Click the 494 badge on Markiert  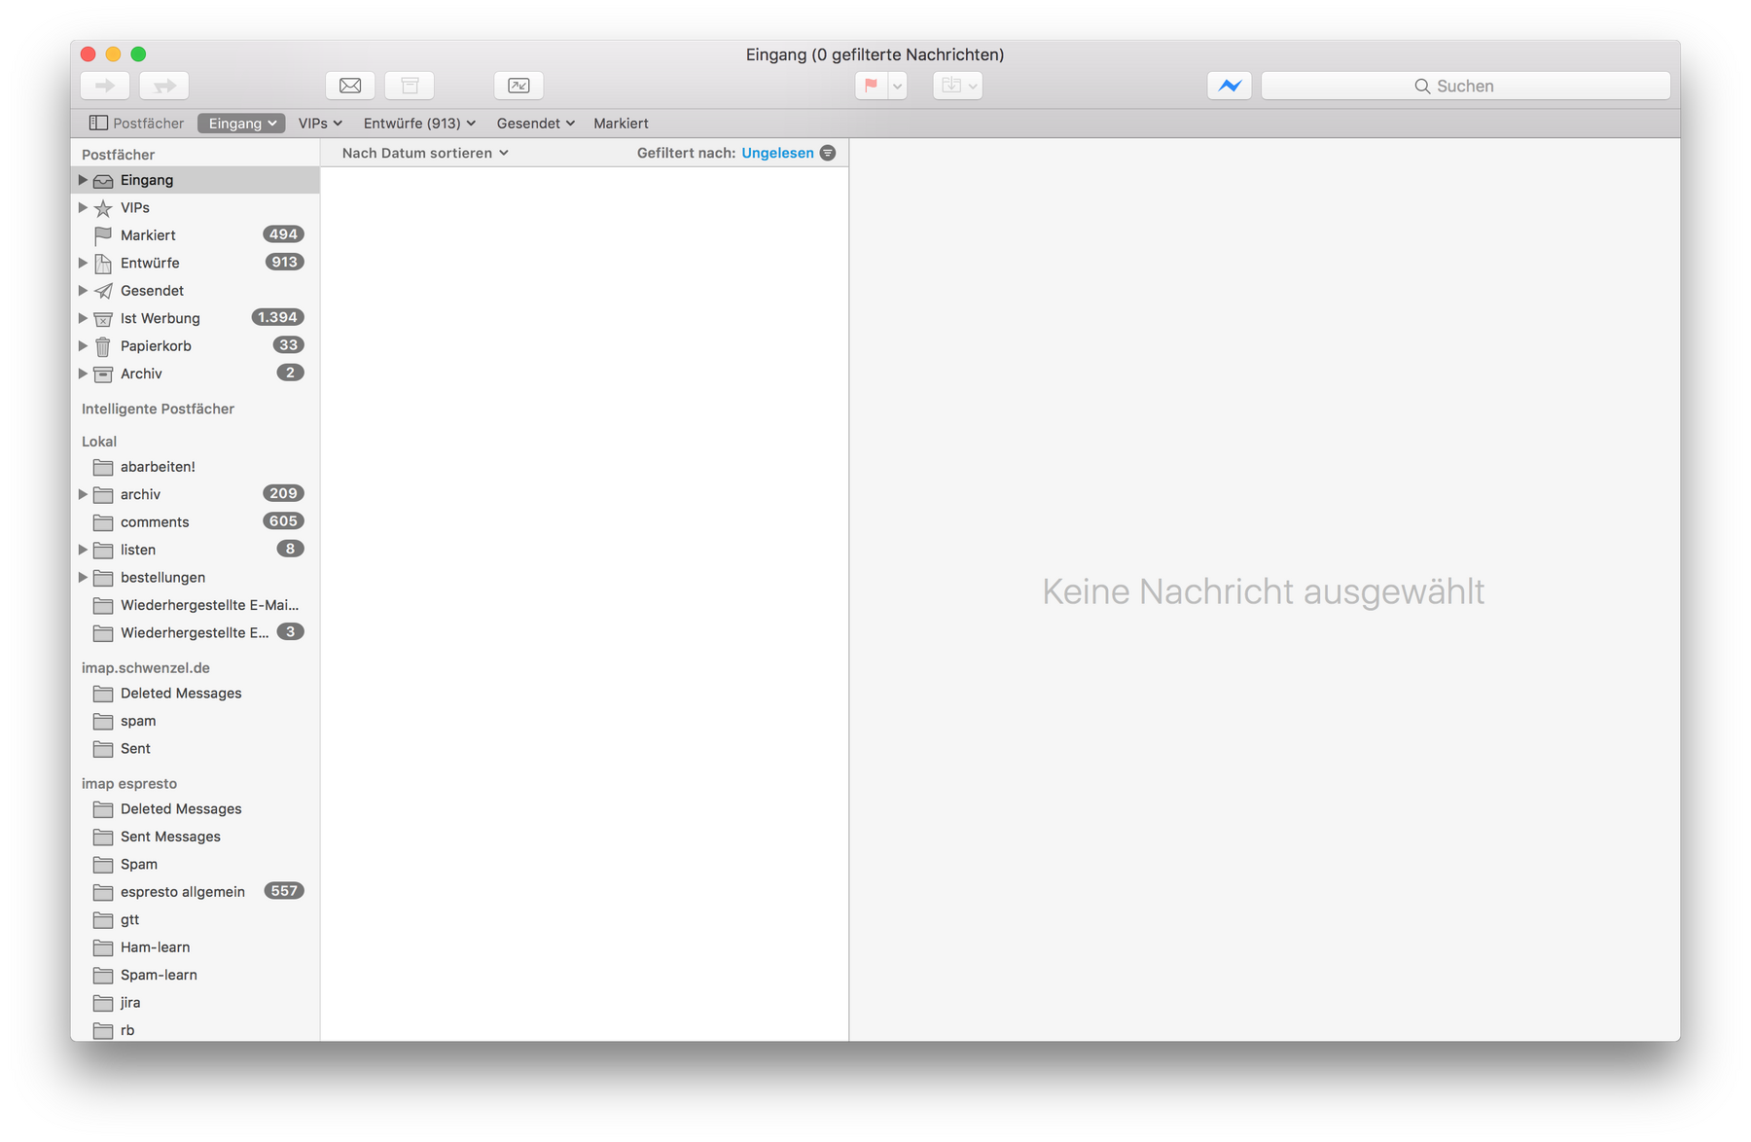pos(283,234)
